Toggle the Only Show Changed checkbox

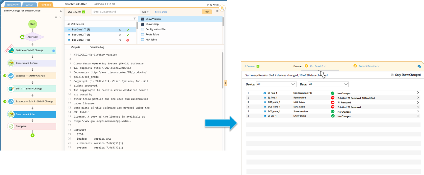[x=392, y=75]
